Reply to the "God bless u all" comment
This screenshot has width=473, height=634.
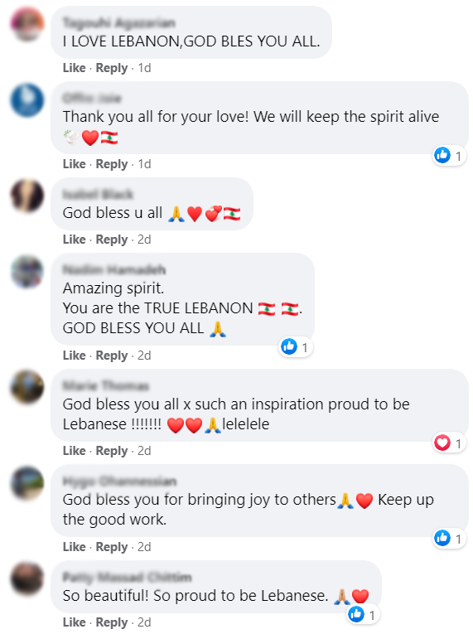coord(112,240)
